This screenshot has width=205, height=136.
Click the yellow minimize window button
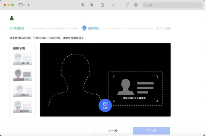point(9,5)
